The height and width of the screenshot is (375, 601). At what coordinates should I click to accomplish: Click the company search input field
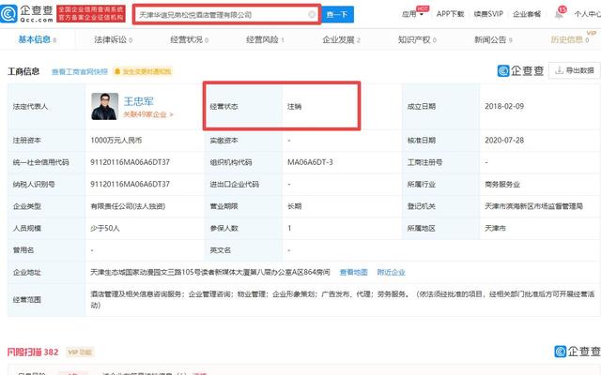pos(226,15)
